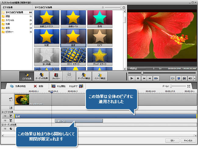The image size is (198, 149).
Task: Click the stop playback button
Action: click(138, 78)
